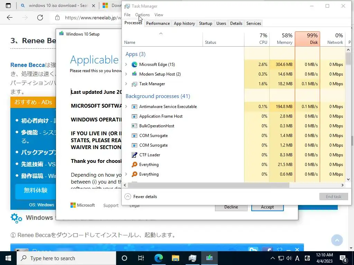The width and height of the screenshot is (354, 265).
Task: Click Microsoft Edge process icon in Task Manager
Action: (134, 65)
